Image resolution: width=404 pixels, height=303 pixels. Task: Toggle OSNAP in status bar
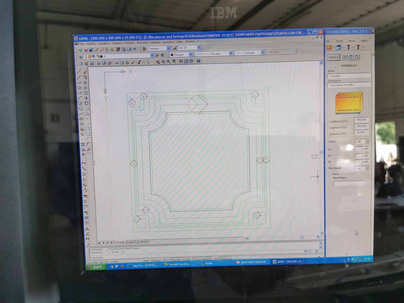pyautogui.click(x=187, y=260)
